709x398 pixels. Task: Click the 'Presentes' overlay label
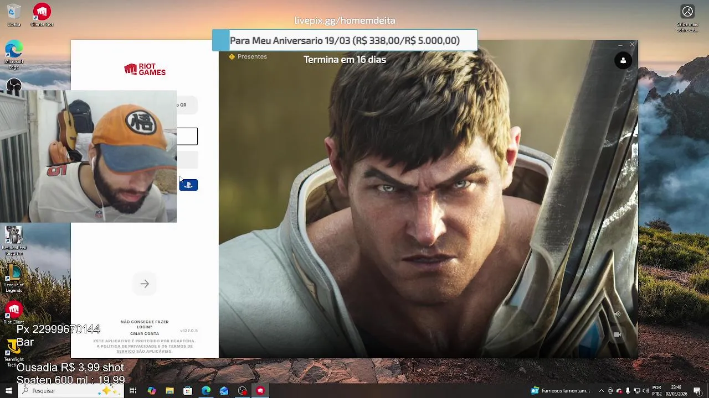[x=248, y=56]
